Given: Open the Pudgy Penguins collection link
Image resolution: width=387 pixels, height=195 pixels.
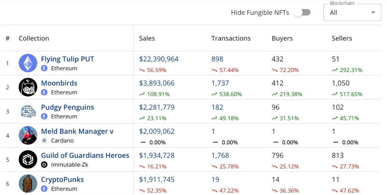Looking at the screenshot, I should (67, 107).
